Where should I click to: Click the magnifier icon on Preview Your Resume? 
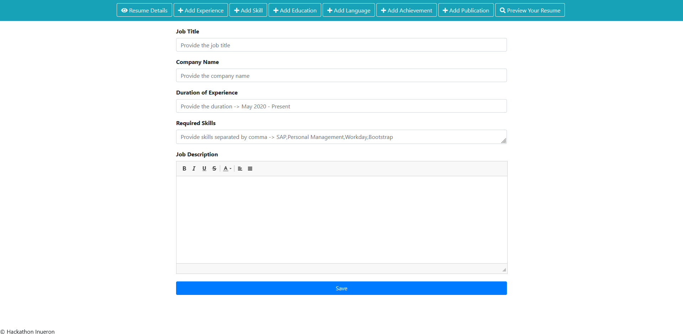(x=503, y=10)
